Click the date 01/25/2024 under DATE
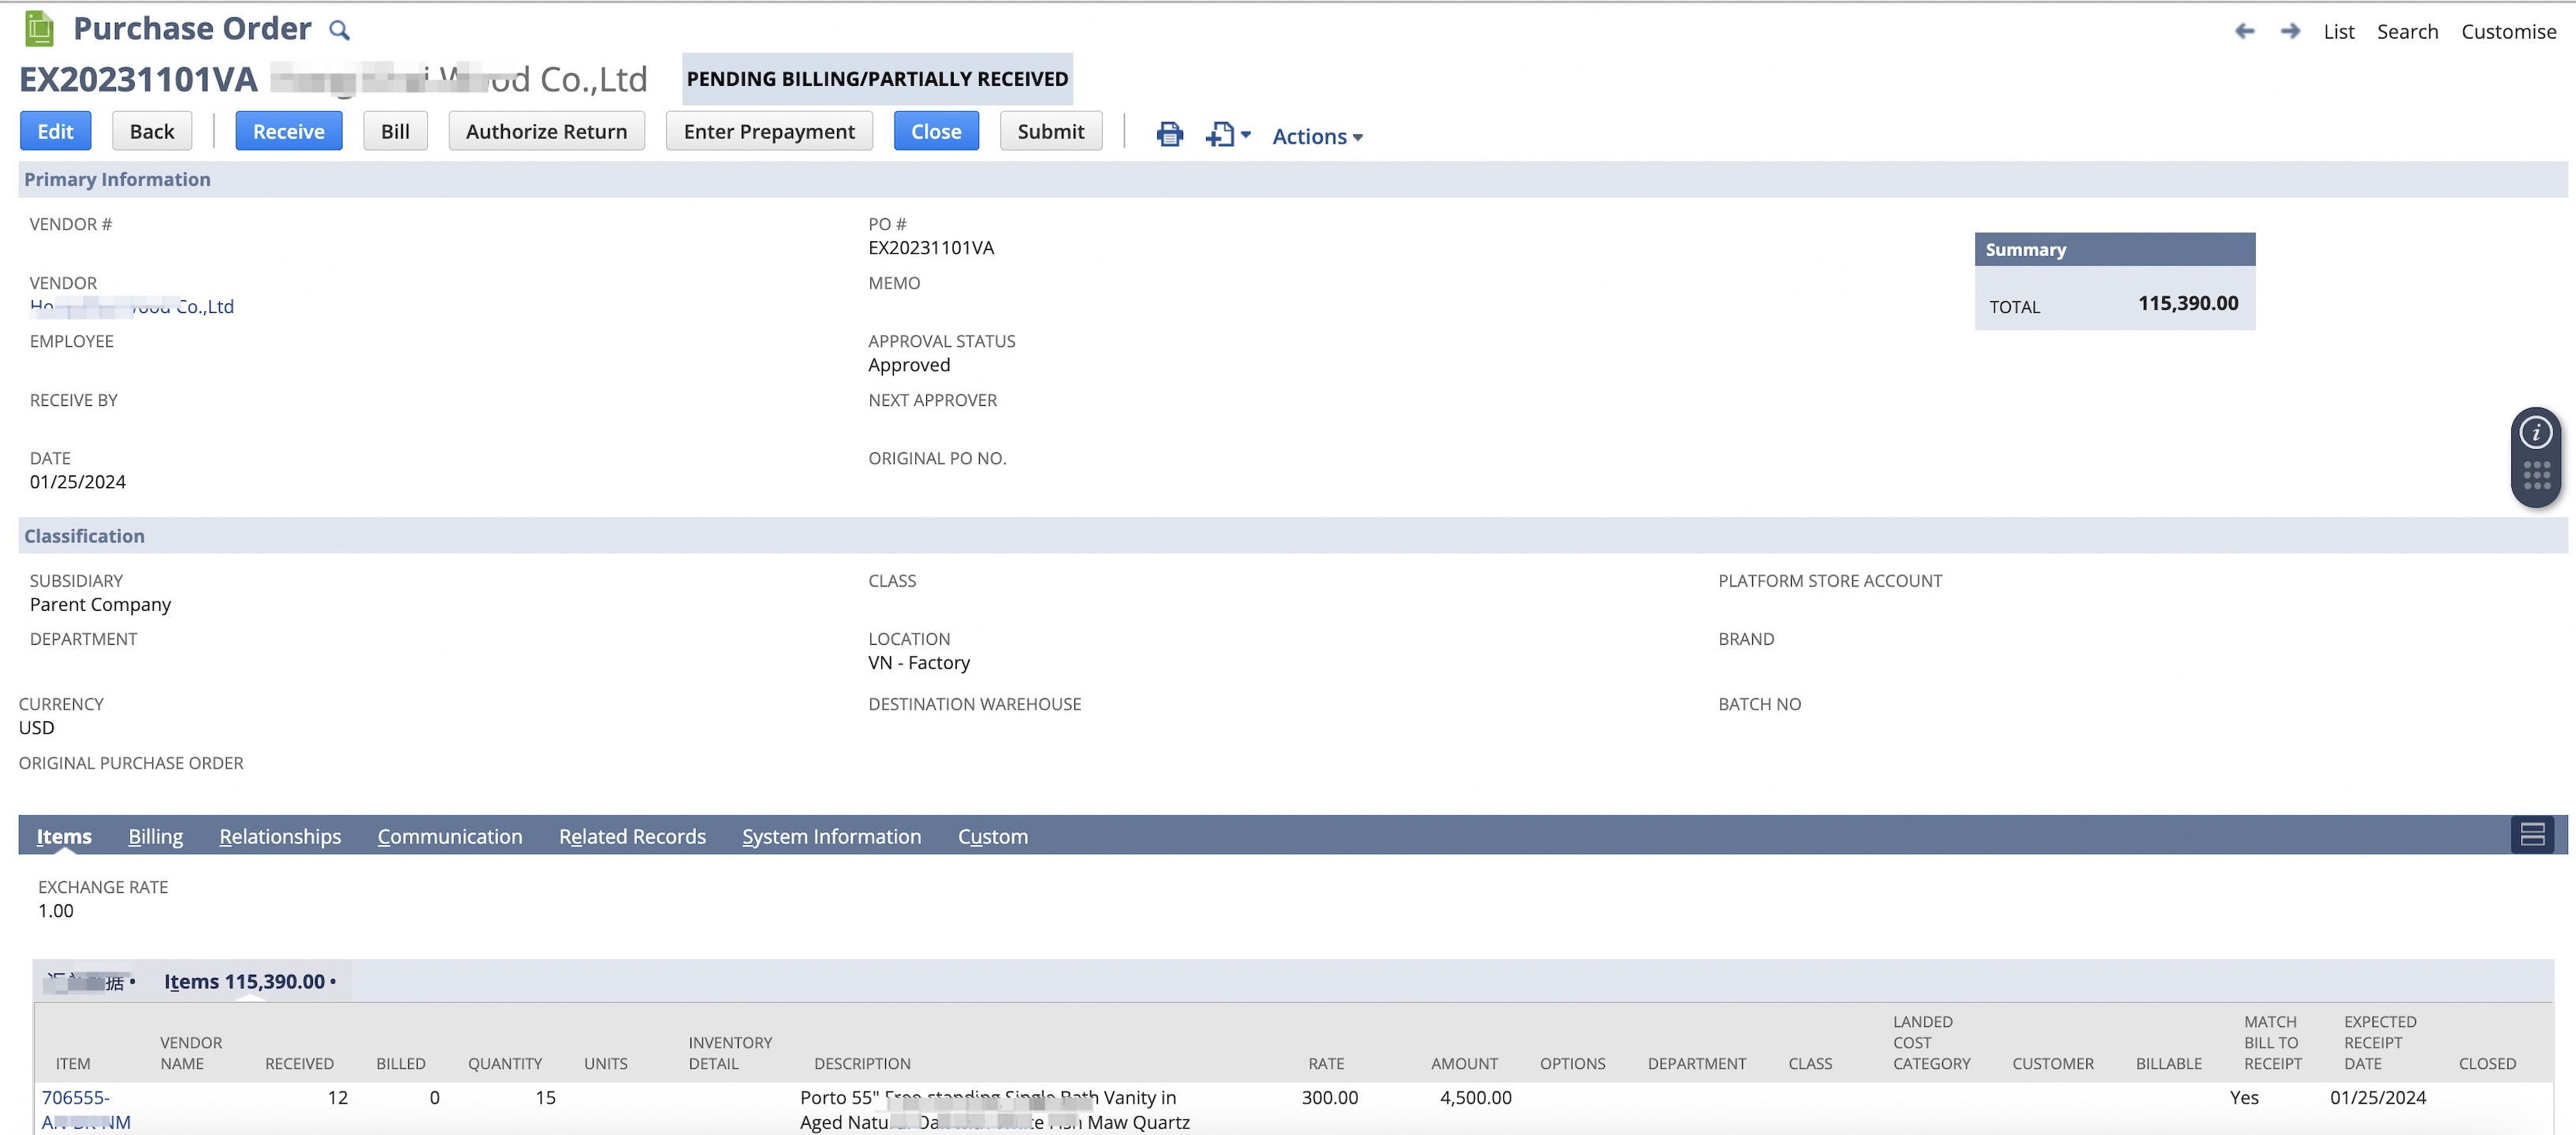This screenshot has height=1135, width=2576. [78, 482]
